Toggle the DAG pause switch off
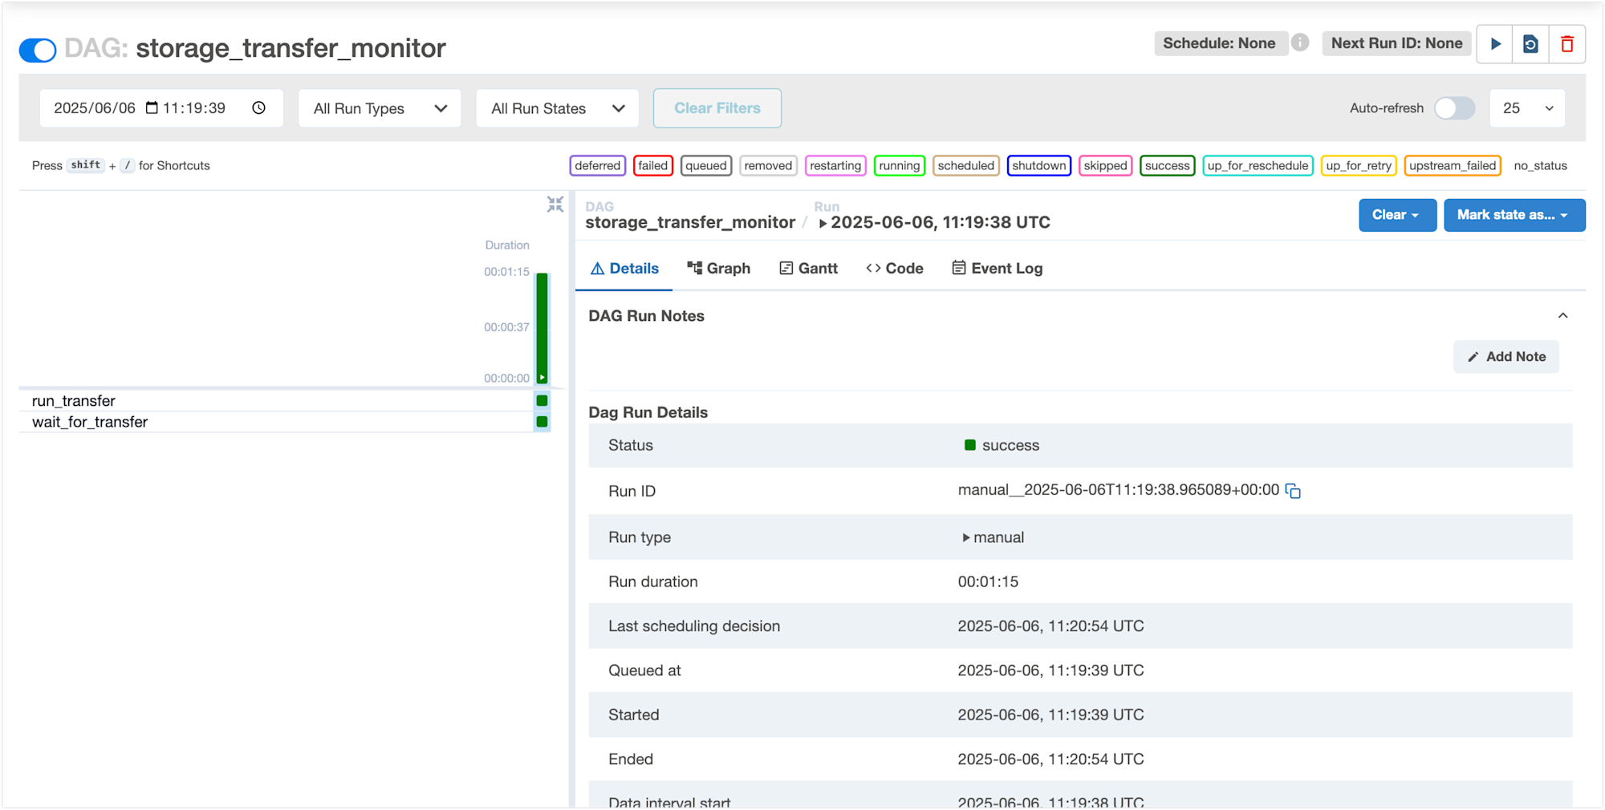The height and width of the screenshot is (810, 1605). click(38, 50)
